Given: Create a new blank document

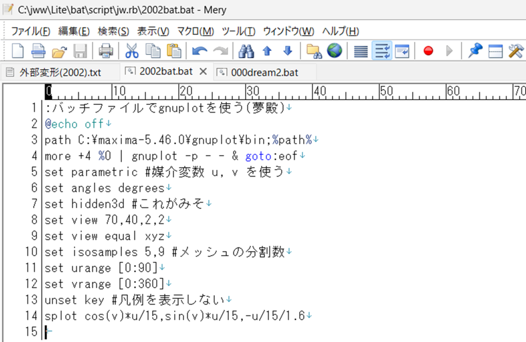Looking at the screenshot, I should click(x=18, y=50).
